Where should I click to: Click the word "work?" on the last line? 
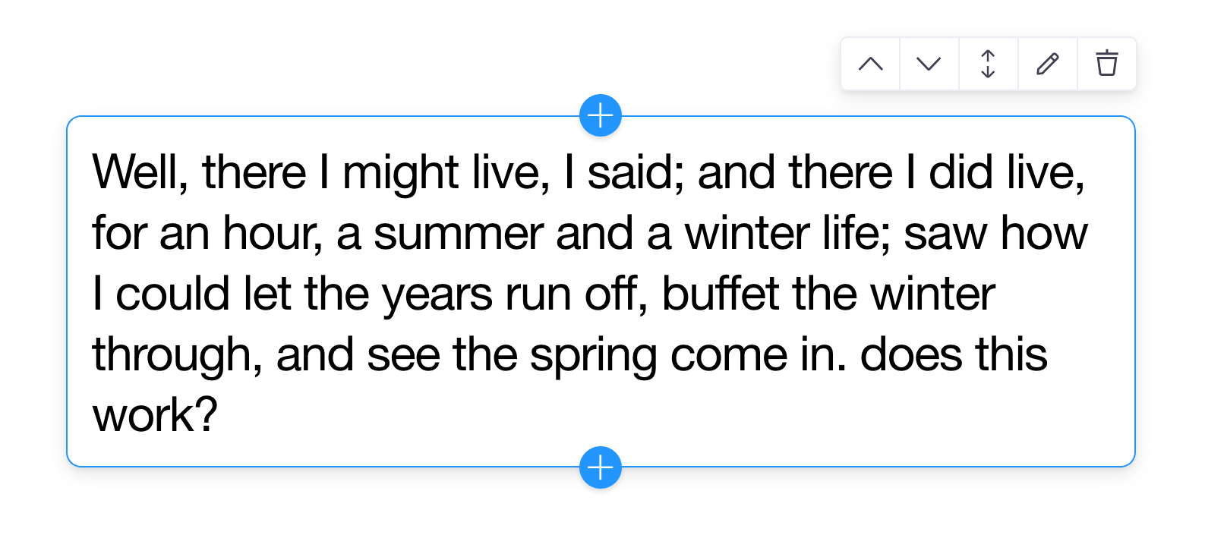(155, 416)
